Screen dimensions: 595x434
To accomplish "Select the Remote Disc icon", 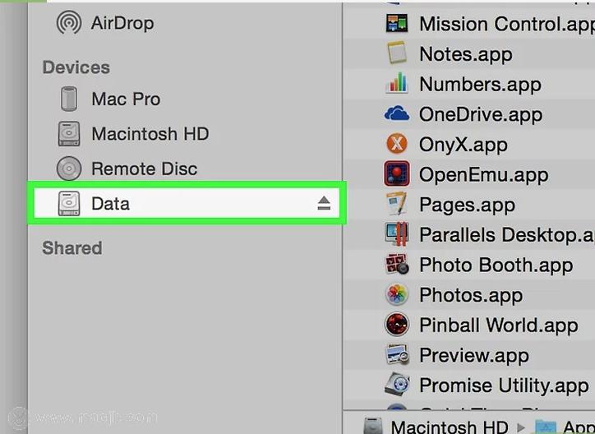I will (x=69, y=169).
